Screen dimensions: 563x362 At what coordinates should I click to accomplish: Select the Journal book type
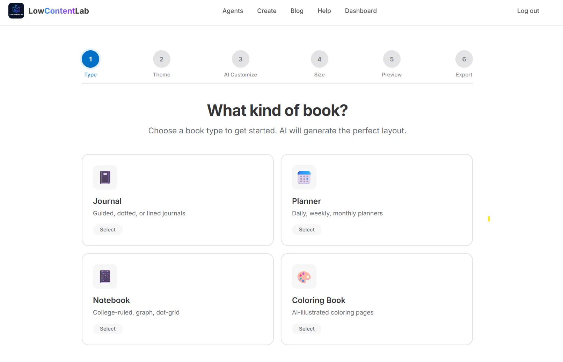(x=108, y=230)
